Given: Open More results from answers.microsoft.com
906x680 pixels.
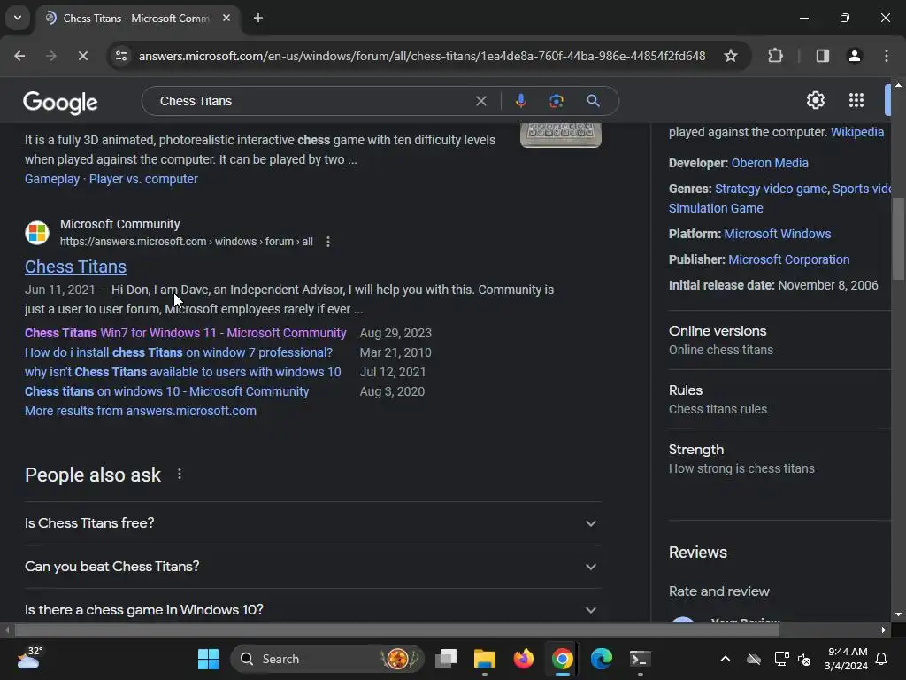Looking at the screenshot, I should 141,411.
